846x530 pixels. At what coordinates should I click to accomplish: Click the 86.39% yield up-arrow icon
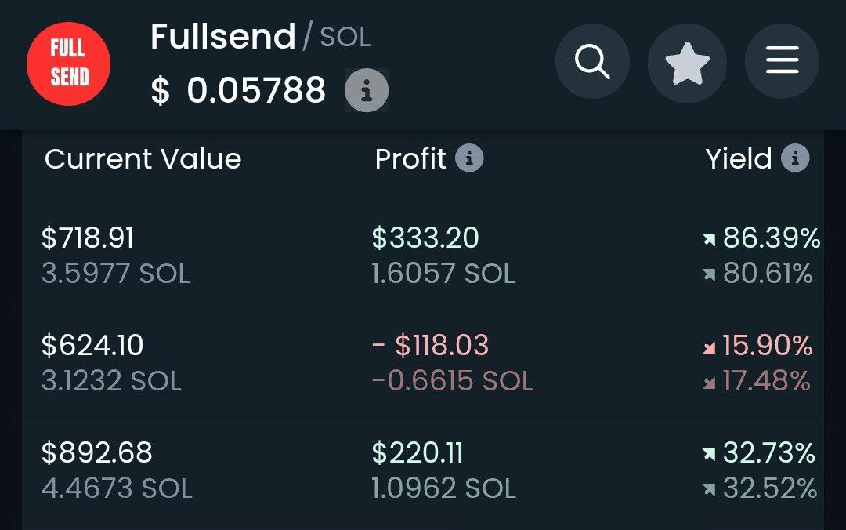(709, 239)
